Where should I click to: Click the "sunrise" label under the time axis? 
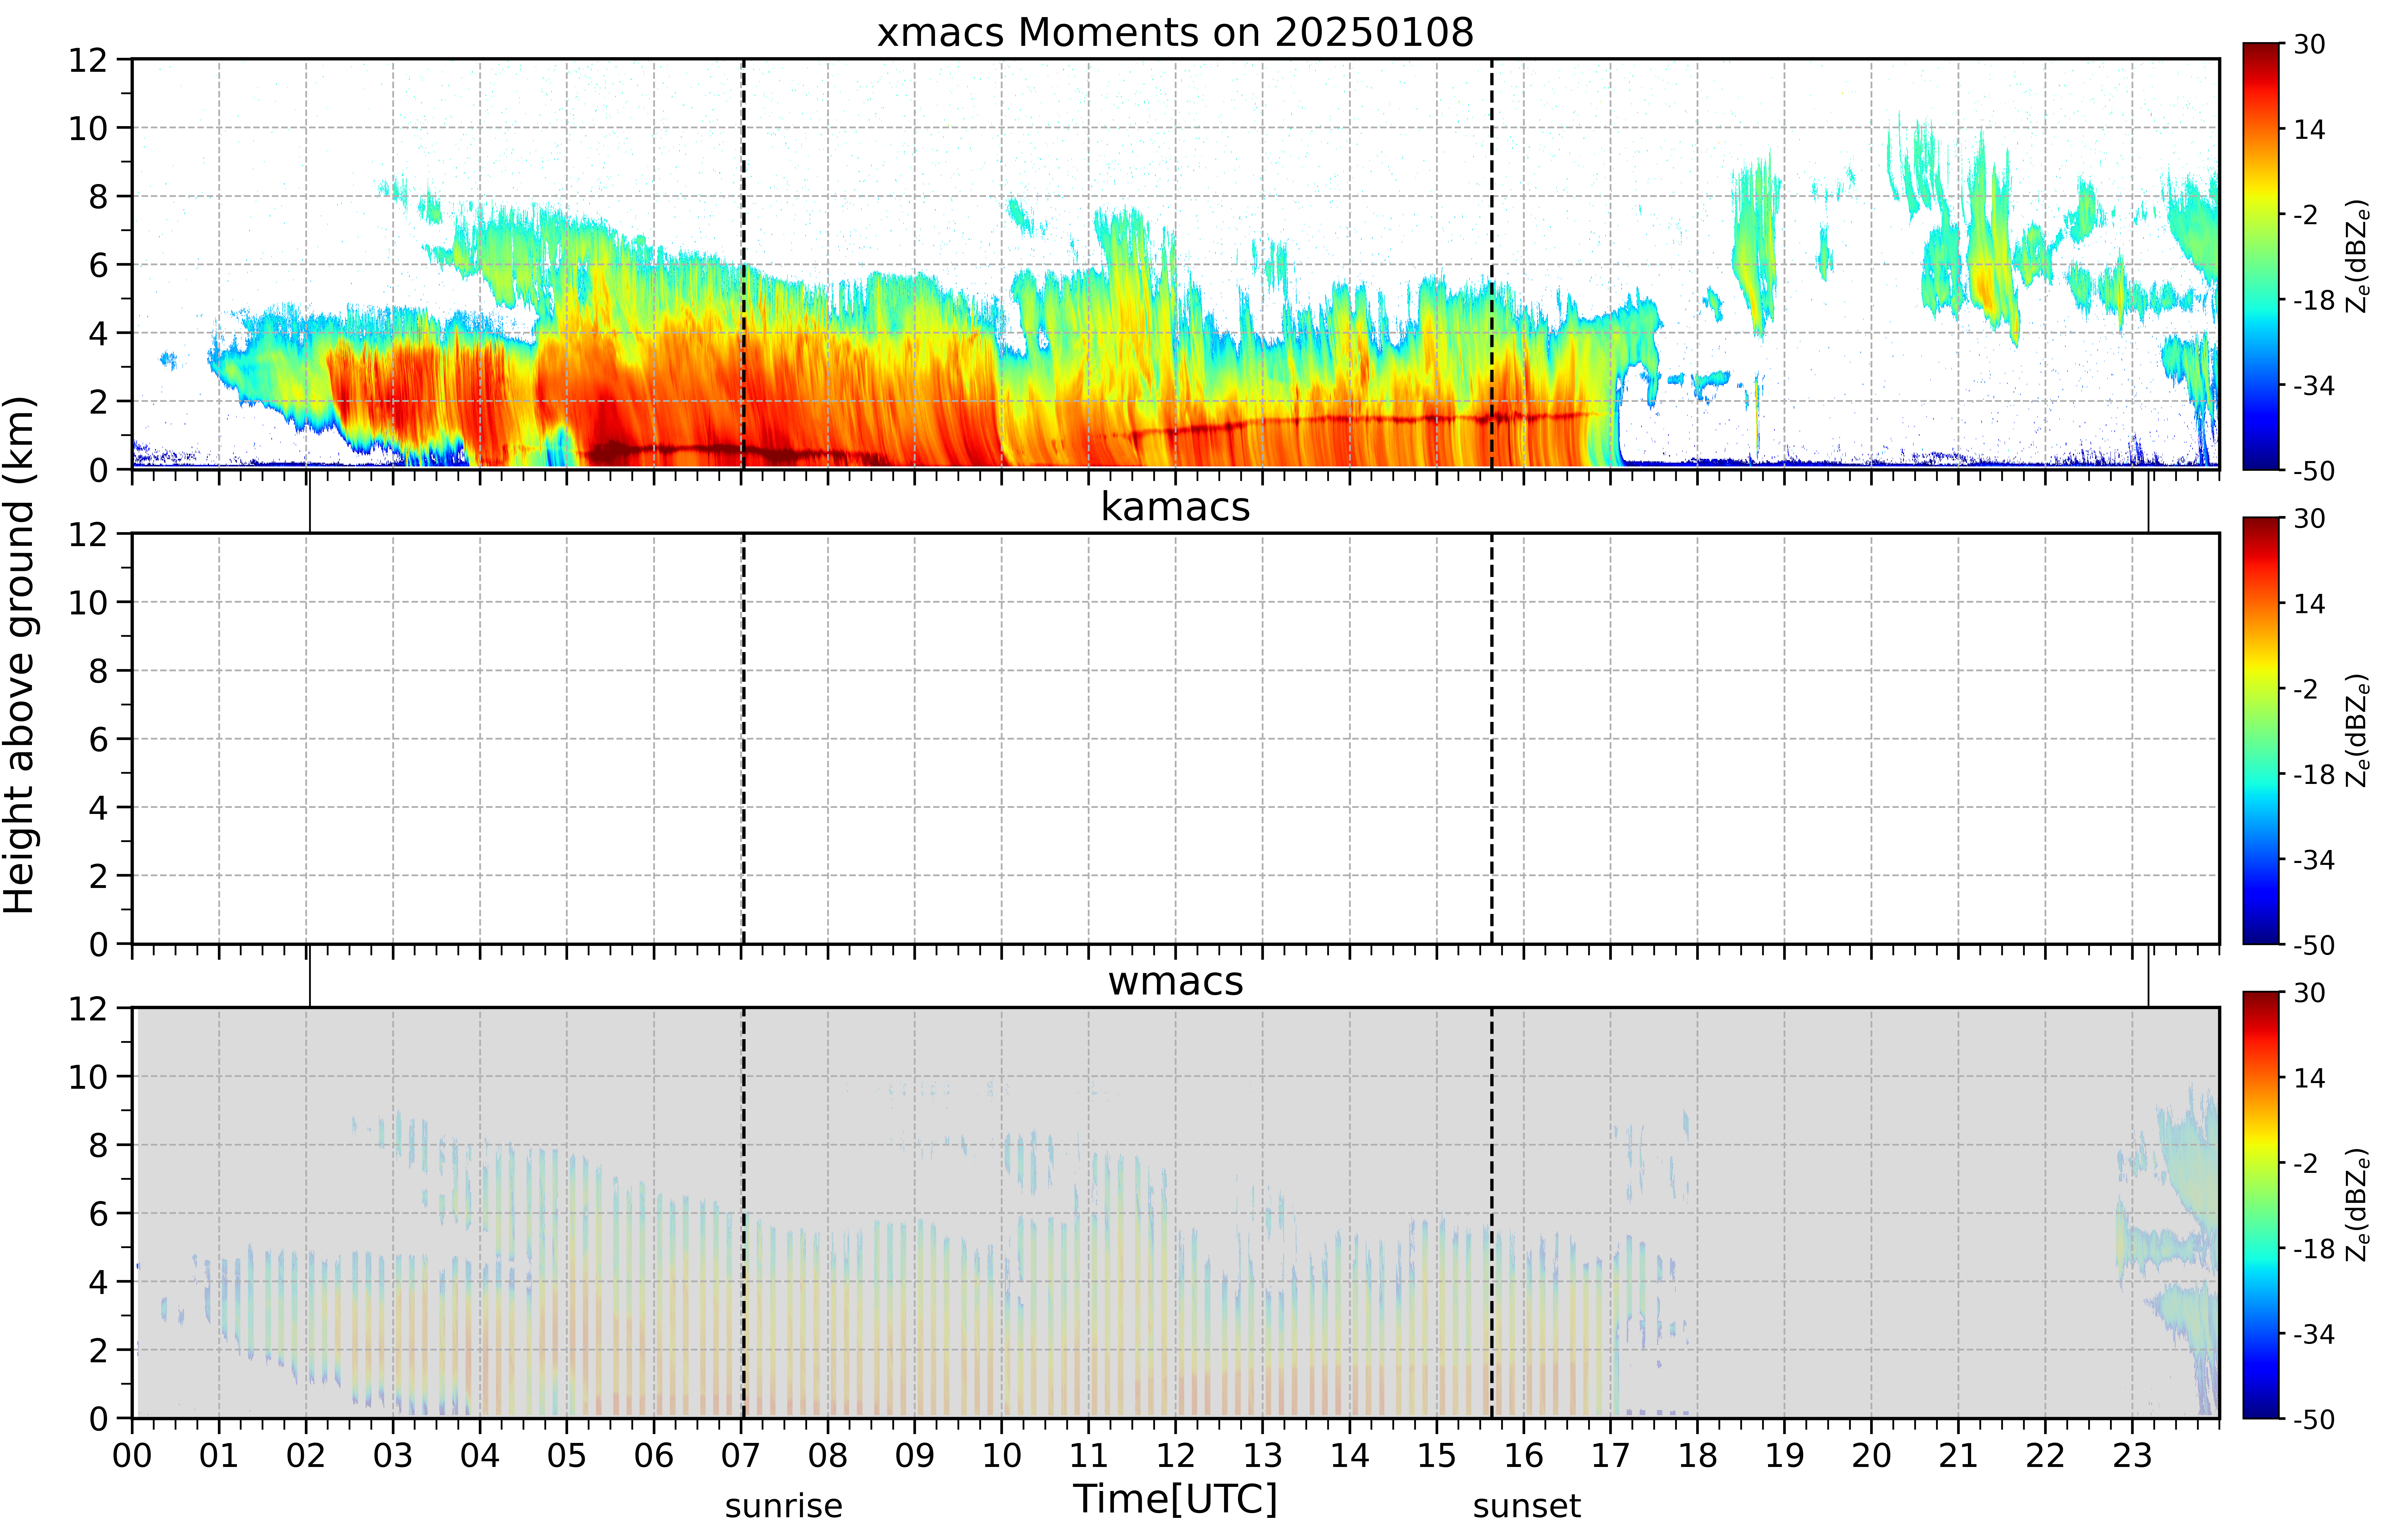click(784, 1506)
